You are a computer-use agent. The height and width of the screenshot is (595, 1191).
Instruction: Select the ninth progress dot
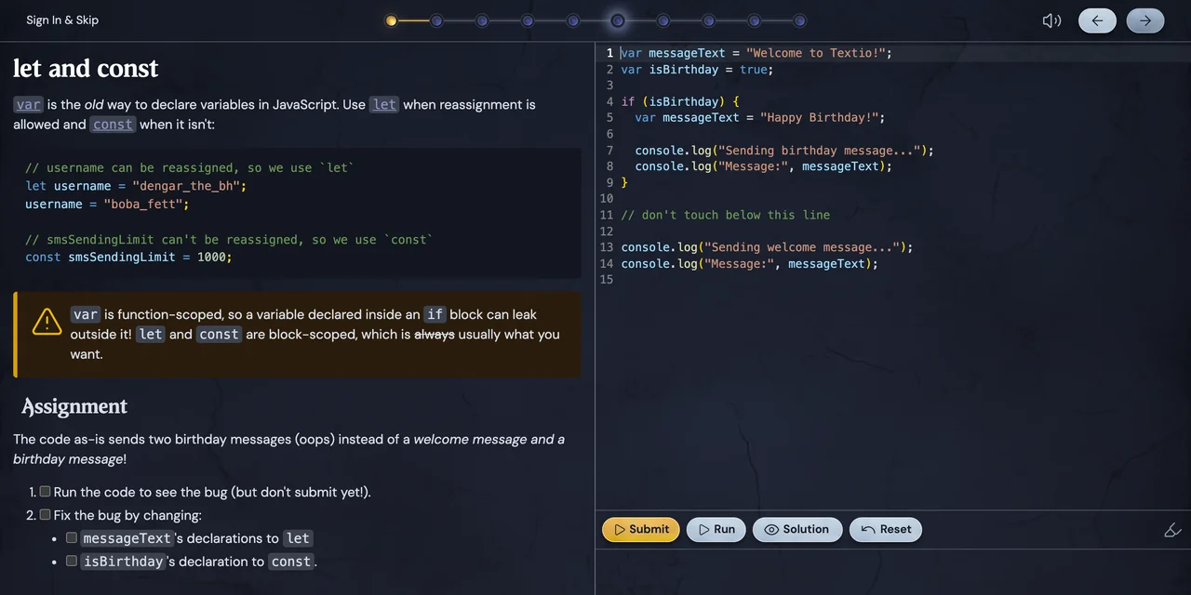tap(755, 20)
